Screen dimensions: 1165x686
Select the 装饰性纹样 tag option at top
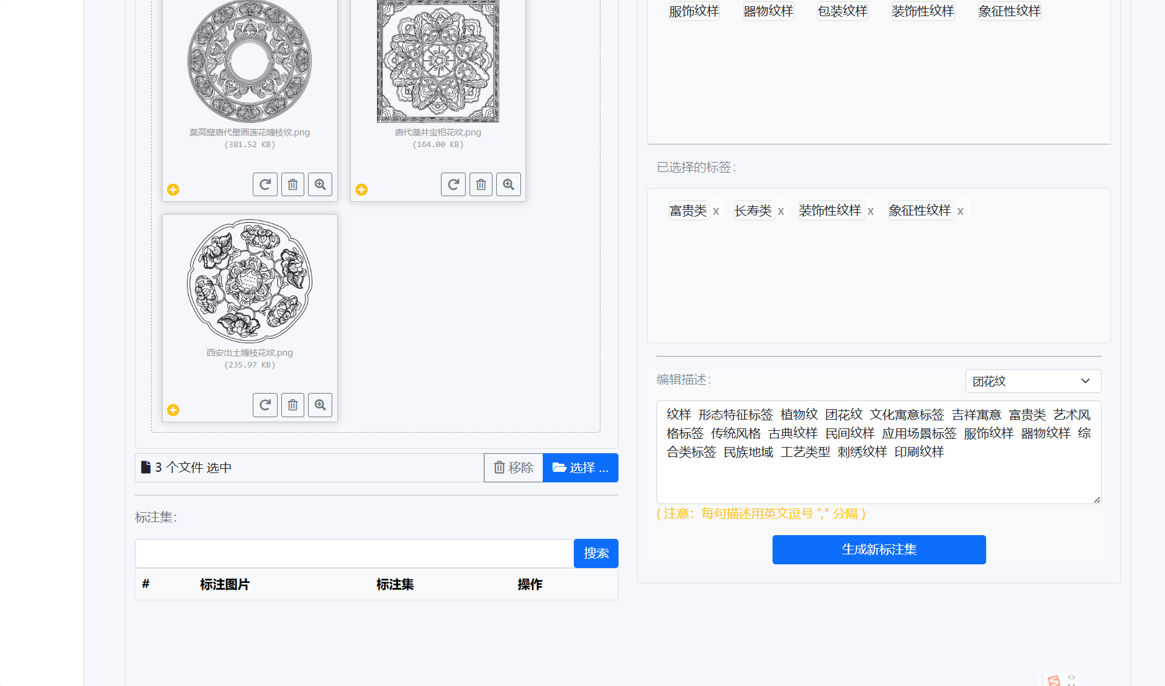pyautogui.click(x=923, y=11)
